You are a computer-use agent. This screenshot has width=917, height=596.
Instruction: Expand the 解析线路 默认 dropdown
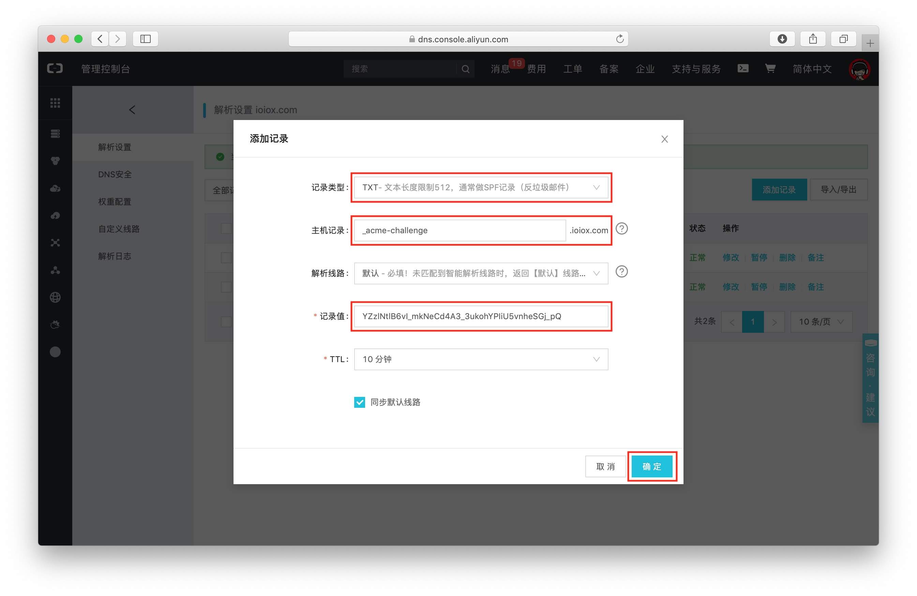[480, 273]
